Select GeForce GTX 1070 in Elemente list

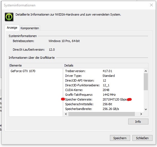click(x=23, y=71)
